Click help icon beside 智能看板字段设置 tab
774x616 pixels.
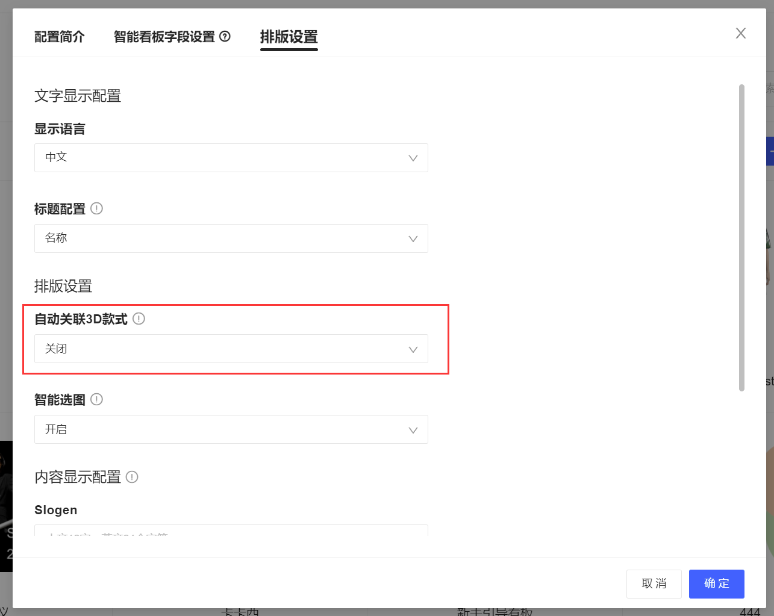225,37
